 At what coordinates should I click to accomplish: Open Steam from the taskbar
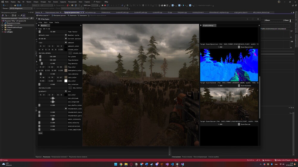click(152, 164)
